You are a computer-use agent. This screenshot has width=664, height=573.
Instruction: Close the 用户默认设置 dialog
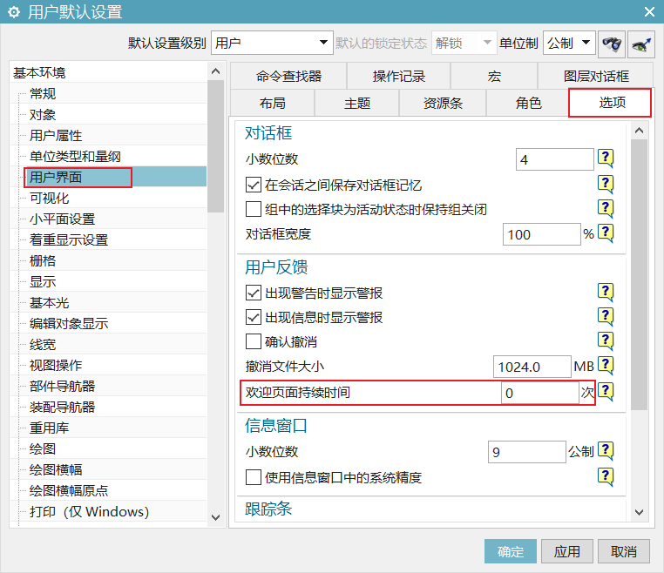coord(649,12)
